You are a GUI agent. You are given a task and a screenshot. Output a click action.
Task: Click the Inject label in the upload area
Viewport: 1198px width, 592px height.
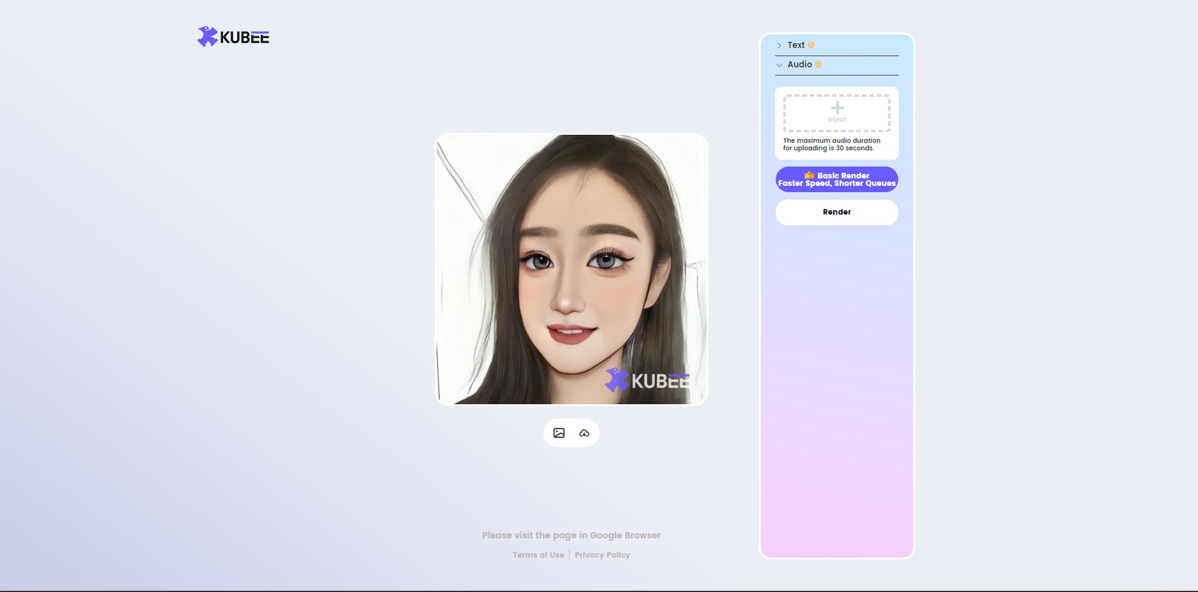coord(837,120)
